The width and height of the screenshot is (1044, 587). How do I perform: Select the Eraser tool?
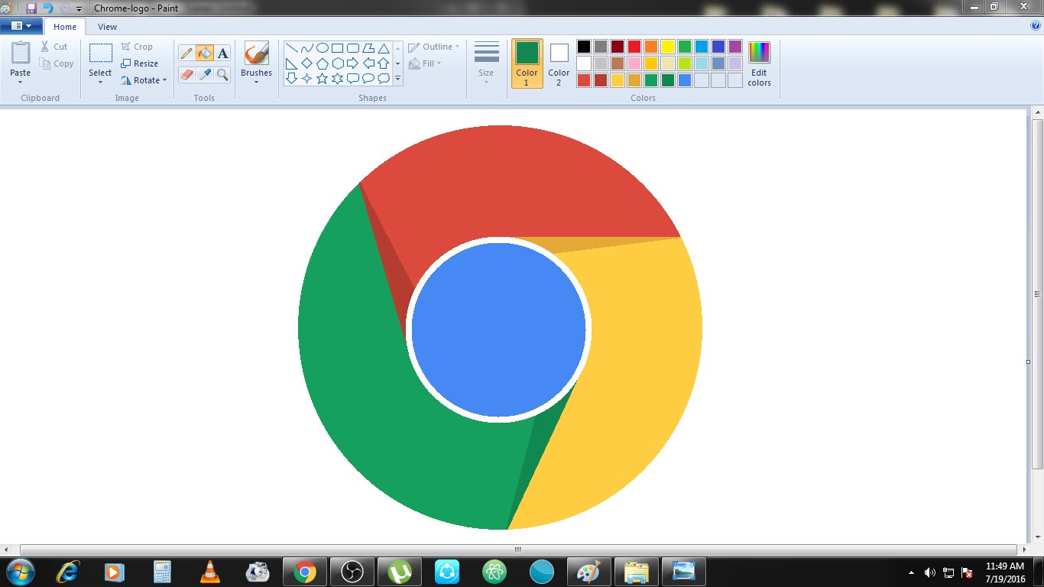click(186, 75)
